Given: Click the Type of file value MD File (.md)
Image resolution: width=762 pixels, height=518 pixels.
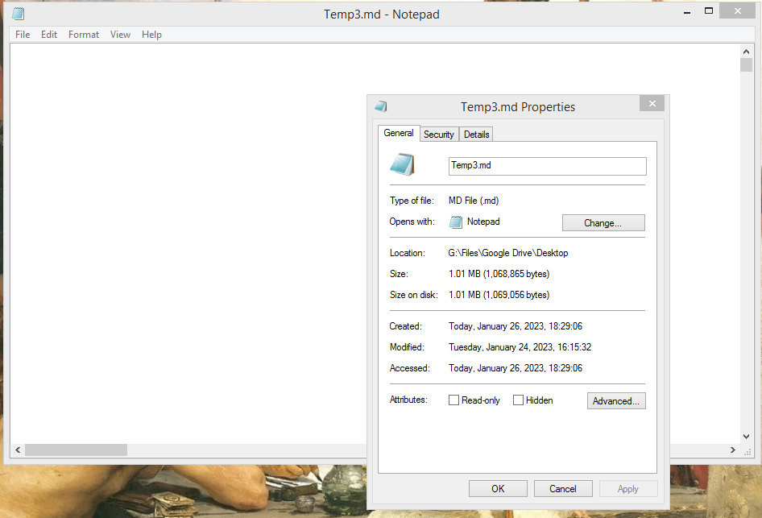Looking at the screenshot, I should pyautogui.click(x=474, y=201).
